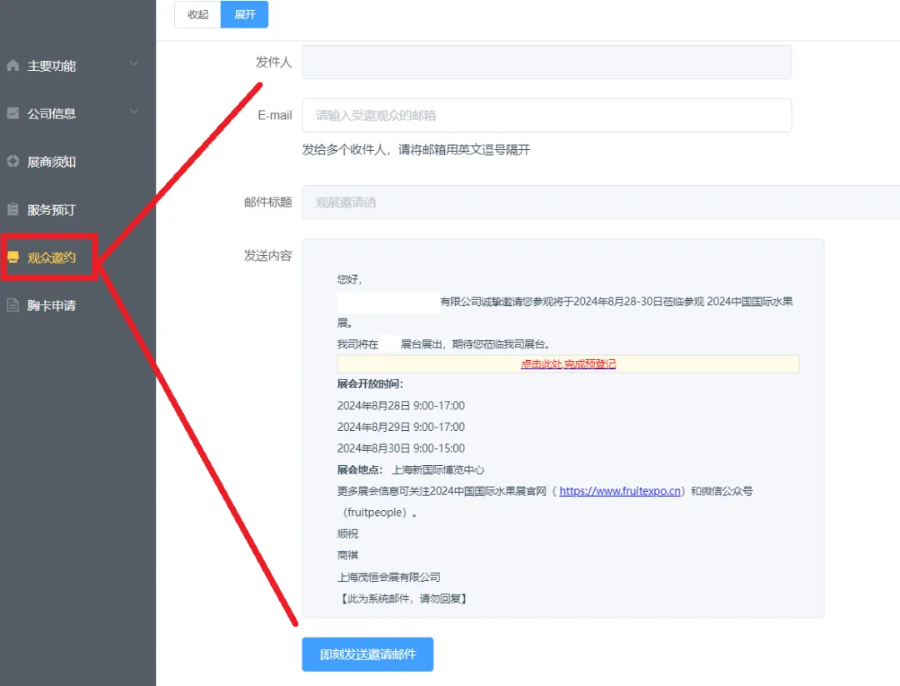
Task: Click the 发件人 sender field
Action: [546, 63]
